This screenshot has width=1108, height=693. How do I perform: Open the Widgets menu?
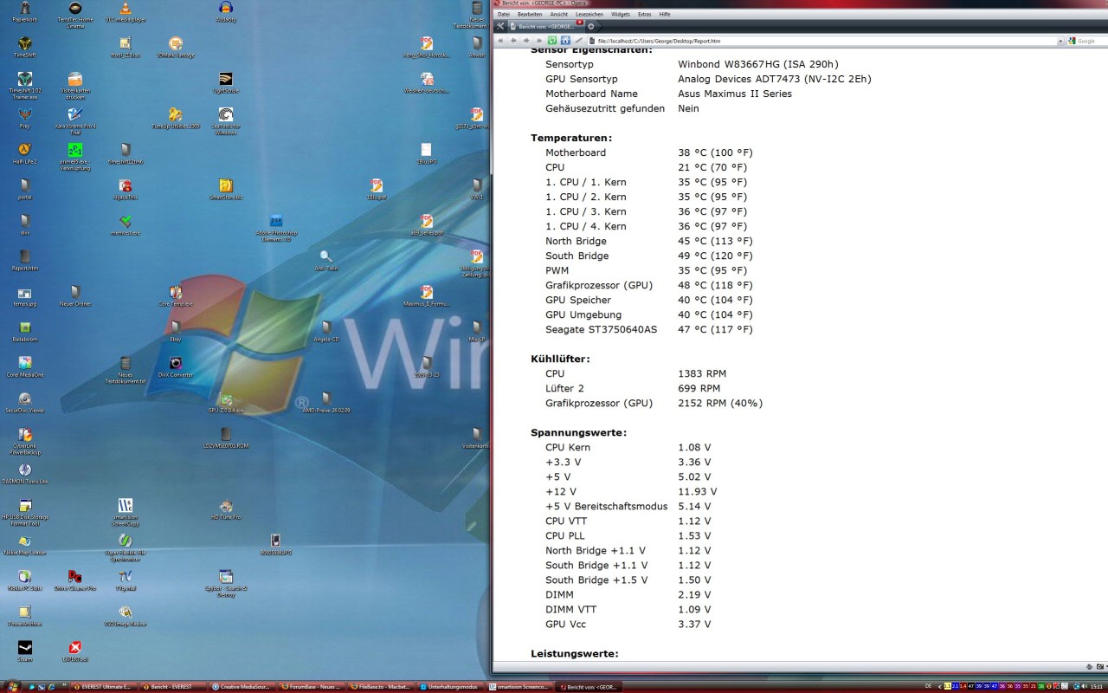pos(621,14)
